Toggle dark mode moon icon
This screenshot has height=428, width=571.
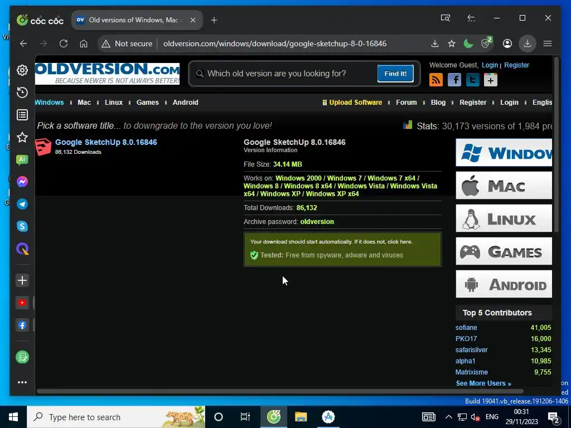point(468,43)
